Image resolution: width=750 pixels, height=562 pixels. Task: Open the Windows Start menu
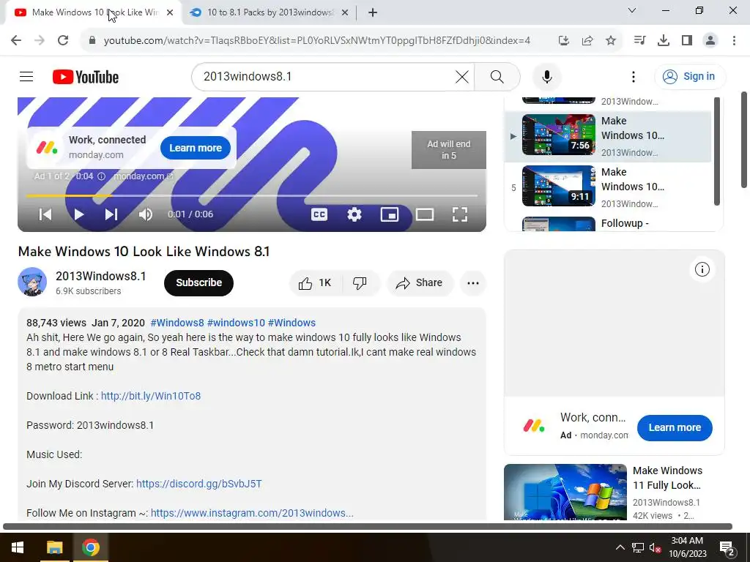(x=18, y=547)
